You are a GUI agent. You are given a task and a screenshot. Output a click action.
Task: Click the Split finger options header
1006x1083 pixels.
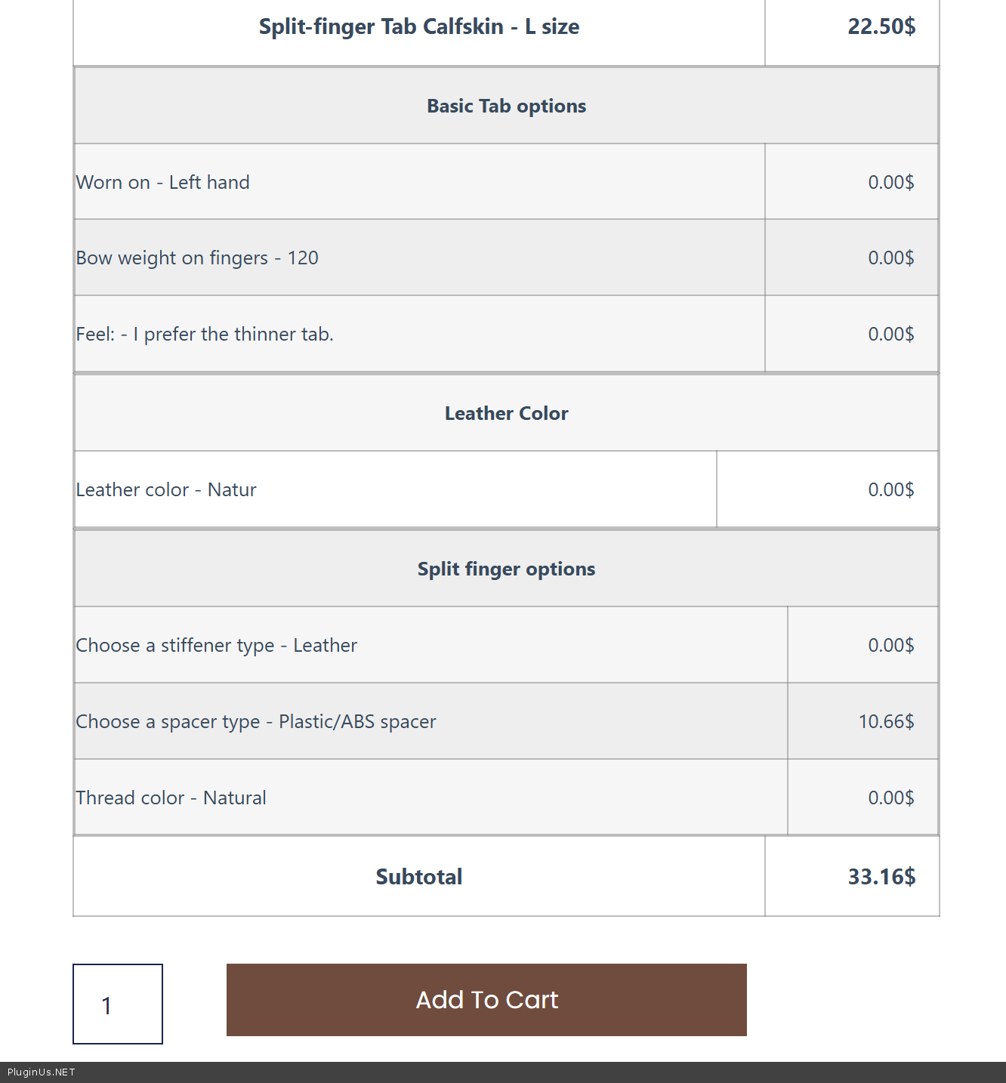coord(506,569)
